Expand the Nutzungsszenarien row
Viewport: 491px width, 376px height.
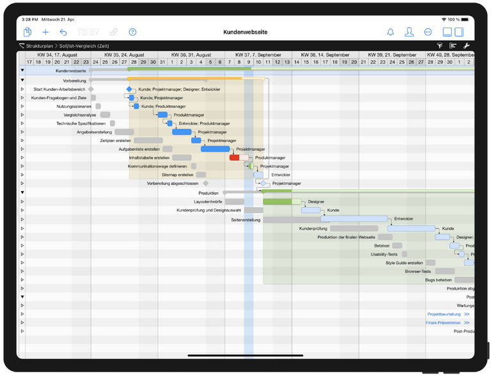[x=22, y=106]
